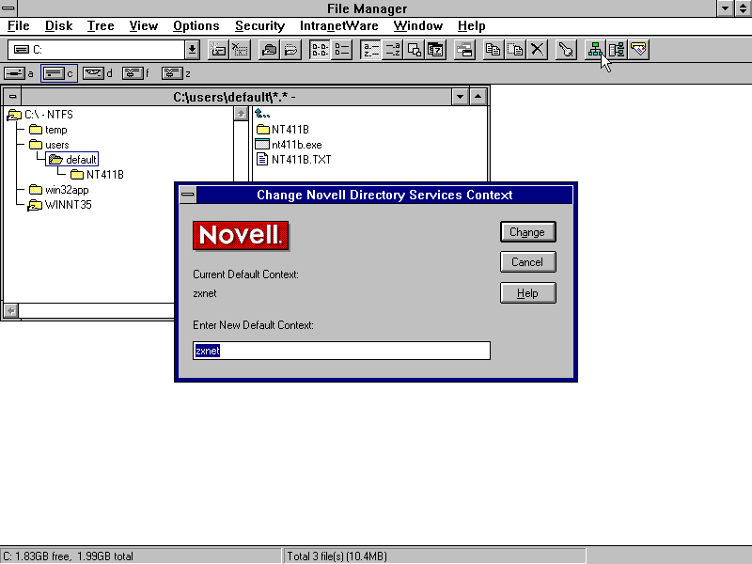Click the Stop Sharing toolbar icon

pos(290,50)
